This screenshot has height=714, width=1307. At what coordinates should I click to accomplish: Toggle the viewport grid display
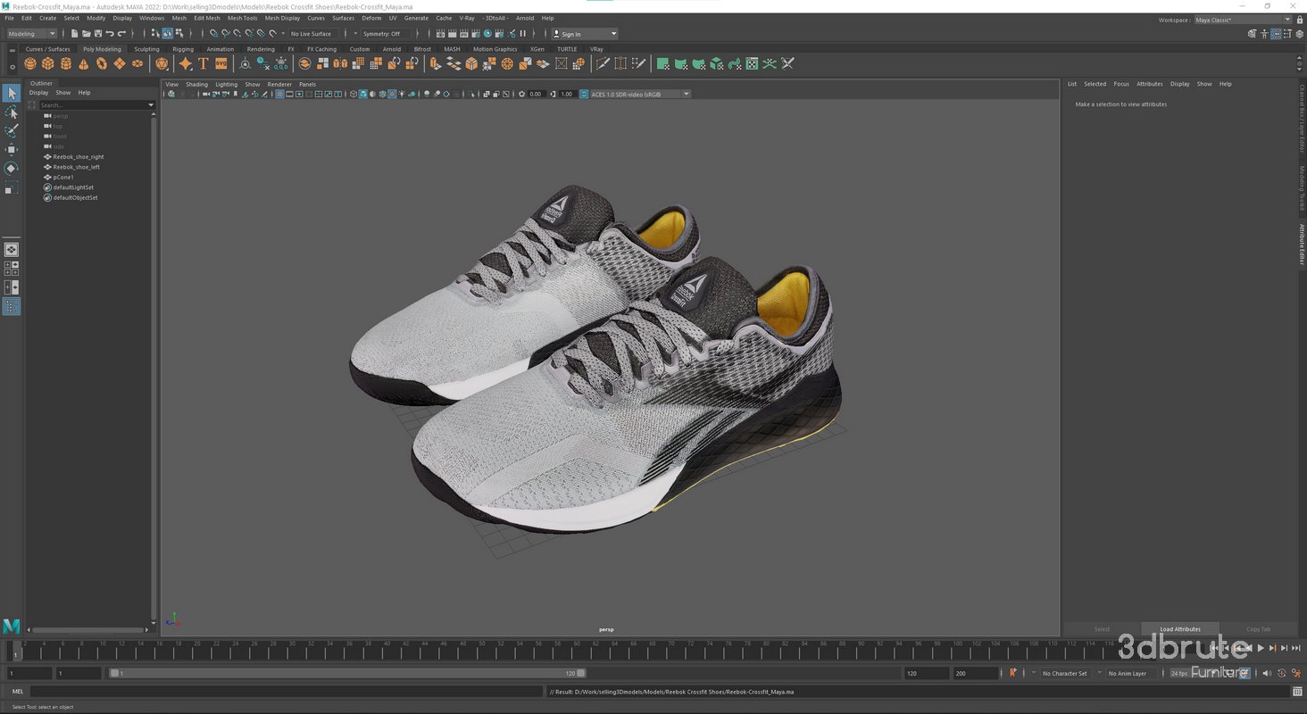pos(279,94)
